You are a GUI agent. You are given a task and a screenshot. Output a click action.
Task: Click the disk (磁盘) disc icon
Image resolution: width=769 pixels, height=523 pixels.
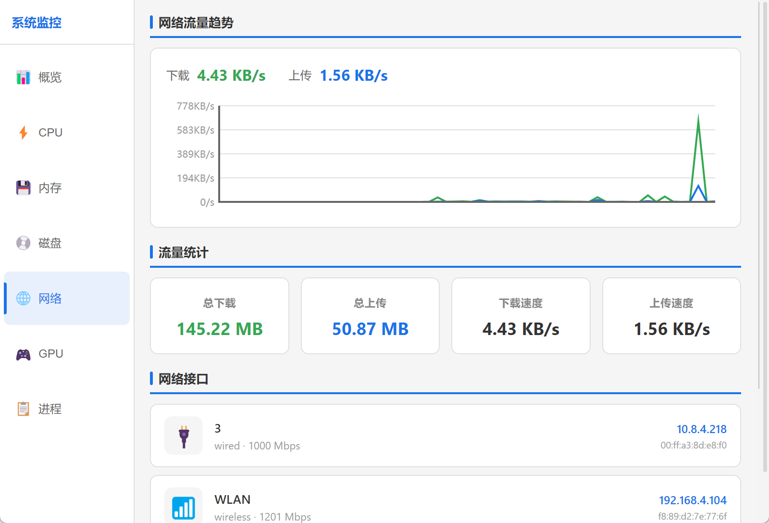click(23, 243)
